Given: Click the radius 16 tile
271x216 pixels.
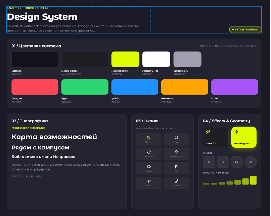Looking at the screenshot, I should (223, 162).
